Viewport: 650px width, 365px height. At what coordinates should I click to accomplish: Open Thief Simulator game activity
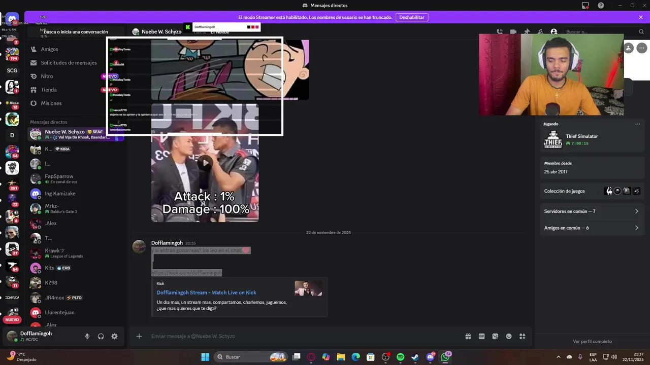point(592,139)
